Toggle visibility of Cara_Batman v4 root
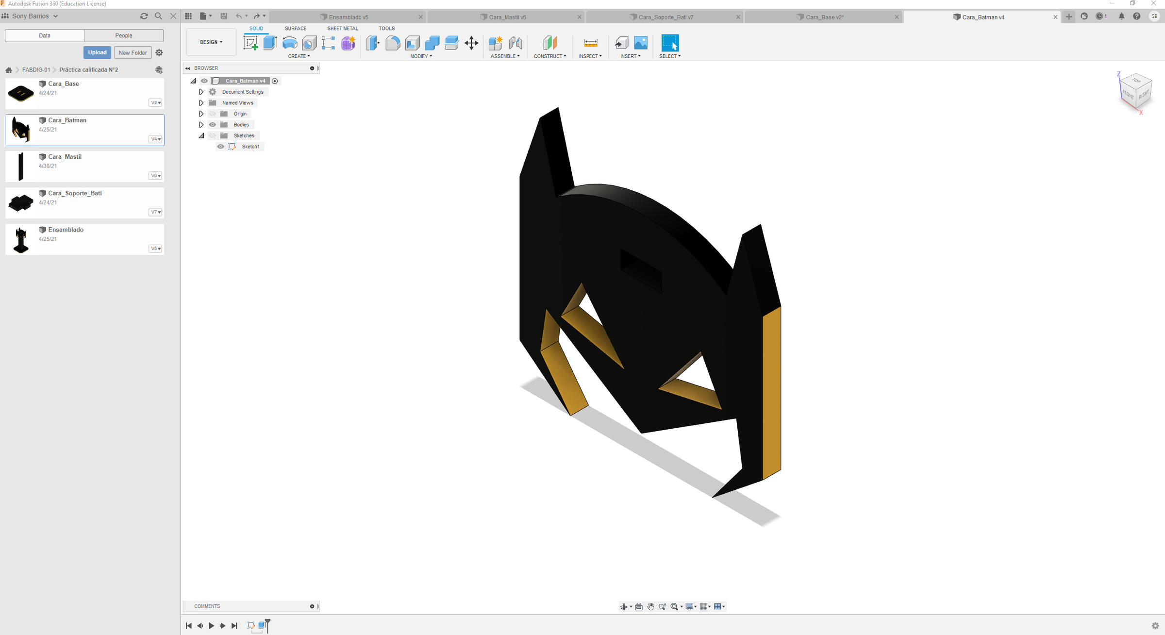This screenshot has width=1165, height=635. pyautogui.click(x=204, y=81)
